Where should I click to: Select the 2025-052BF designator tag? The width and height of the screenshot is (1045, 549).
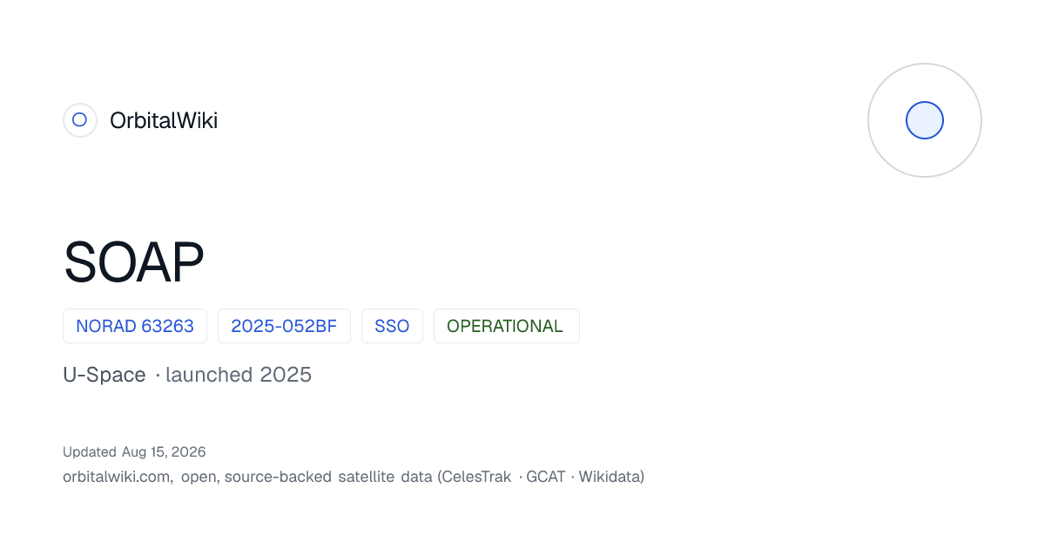(x=284, y=326)
